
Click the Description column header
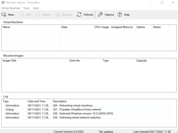pyautogui.click(x=110, y=101)
